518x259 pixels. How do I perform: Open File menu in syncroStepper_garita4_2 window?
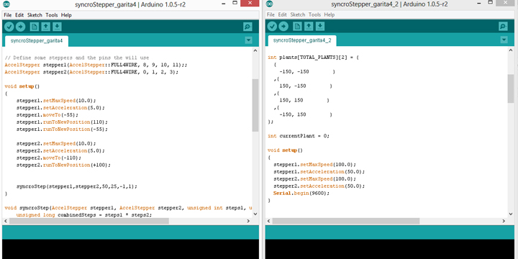(271, 14)
